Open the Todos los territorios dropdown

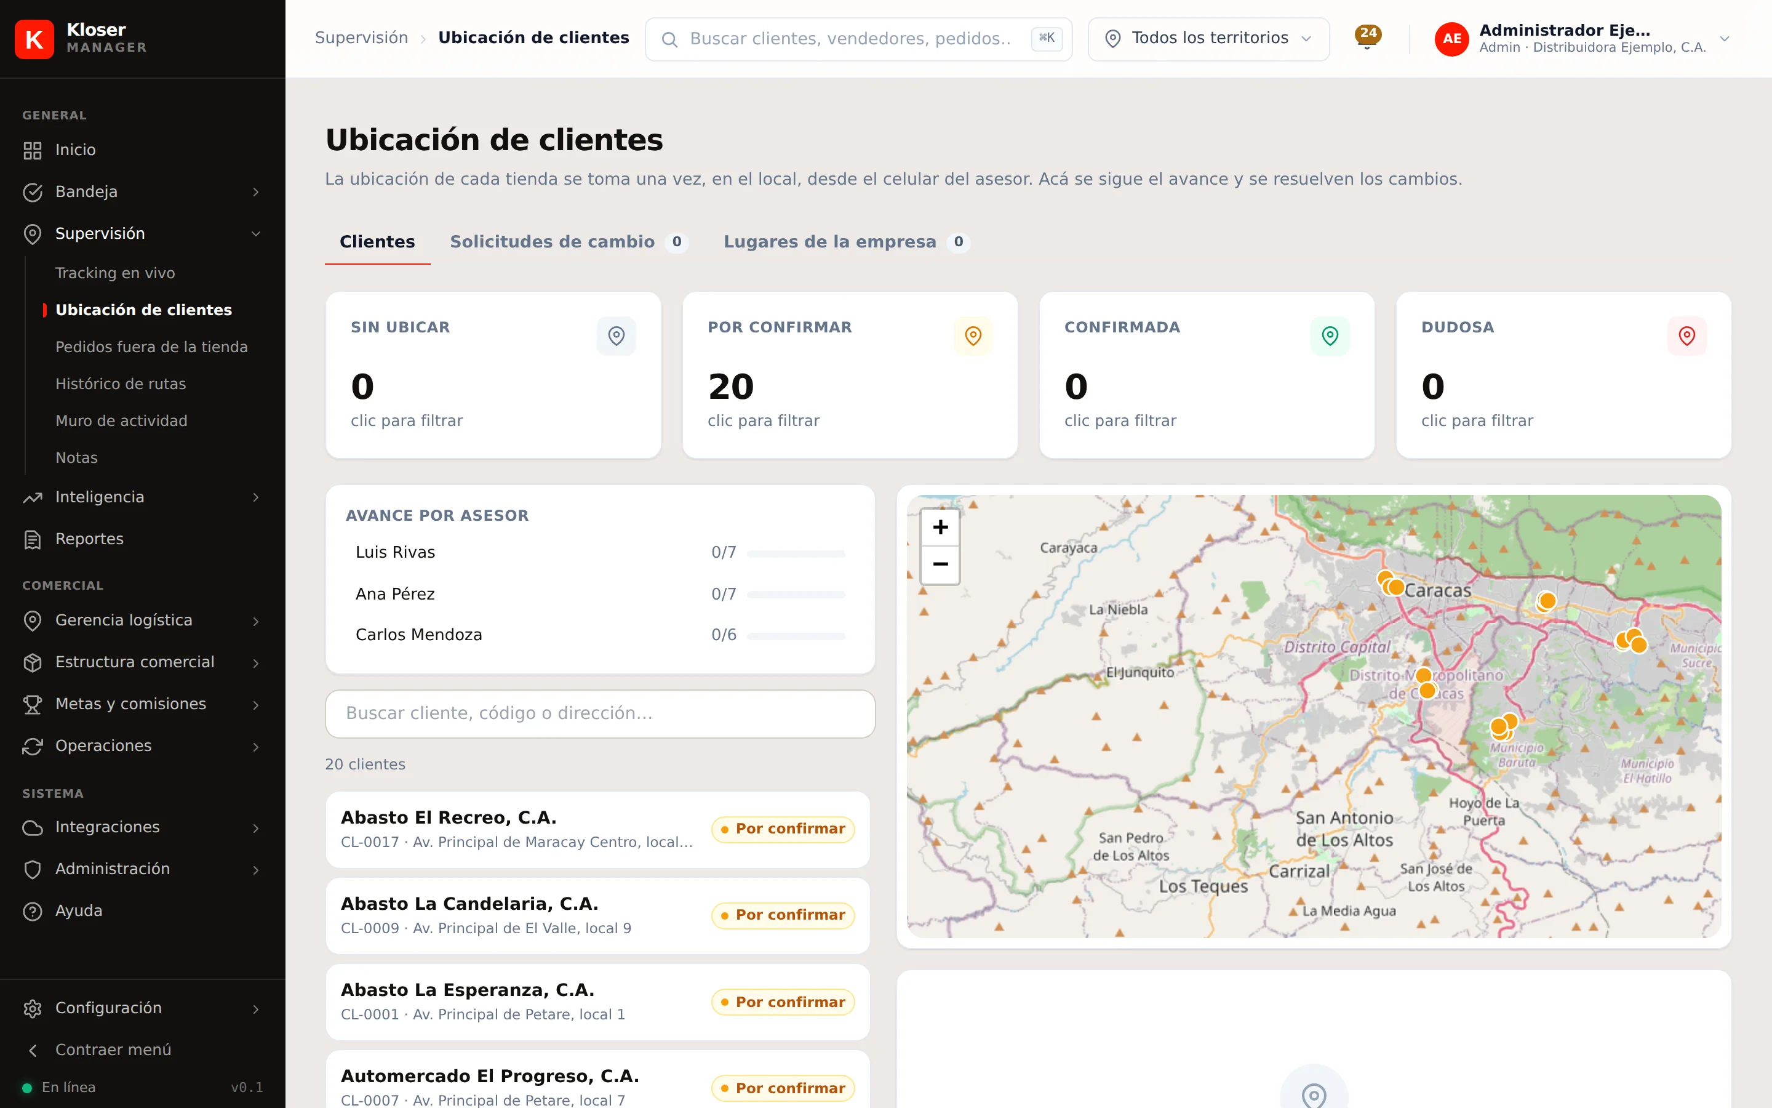pyautogui.click(x=1208, y=39)
